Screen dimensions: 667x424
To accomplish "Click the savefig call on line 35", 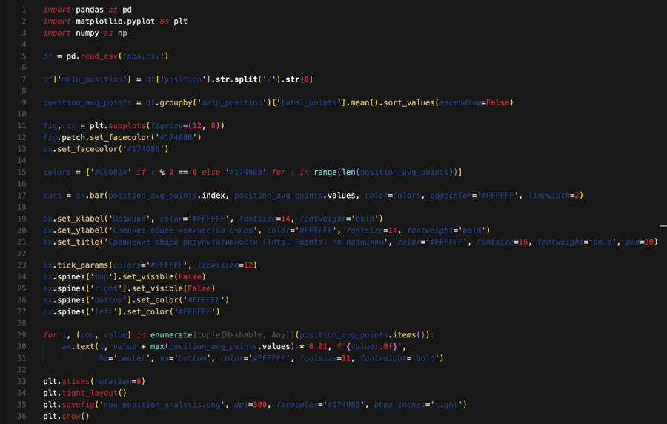I will [78, 405].
